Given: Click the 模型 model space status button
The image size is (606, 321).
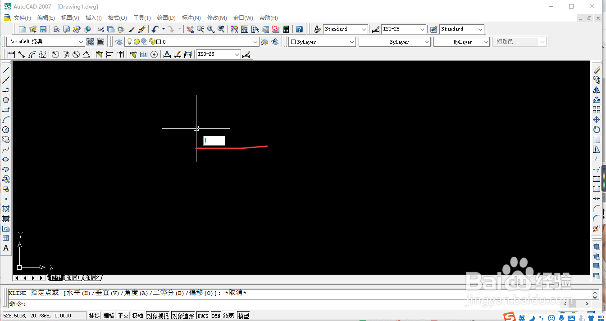Looking at the screenshot, I should click(x=243, y=316).
